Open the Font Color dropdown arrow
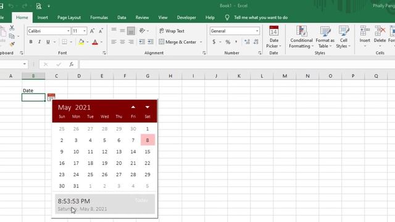The image size is (395, 222). 101,42
